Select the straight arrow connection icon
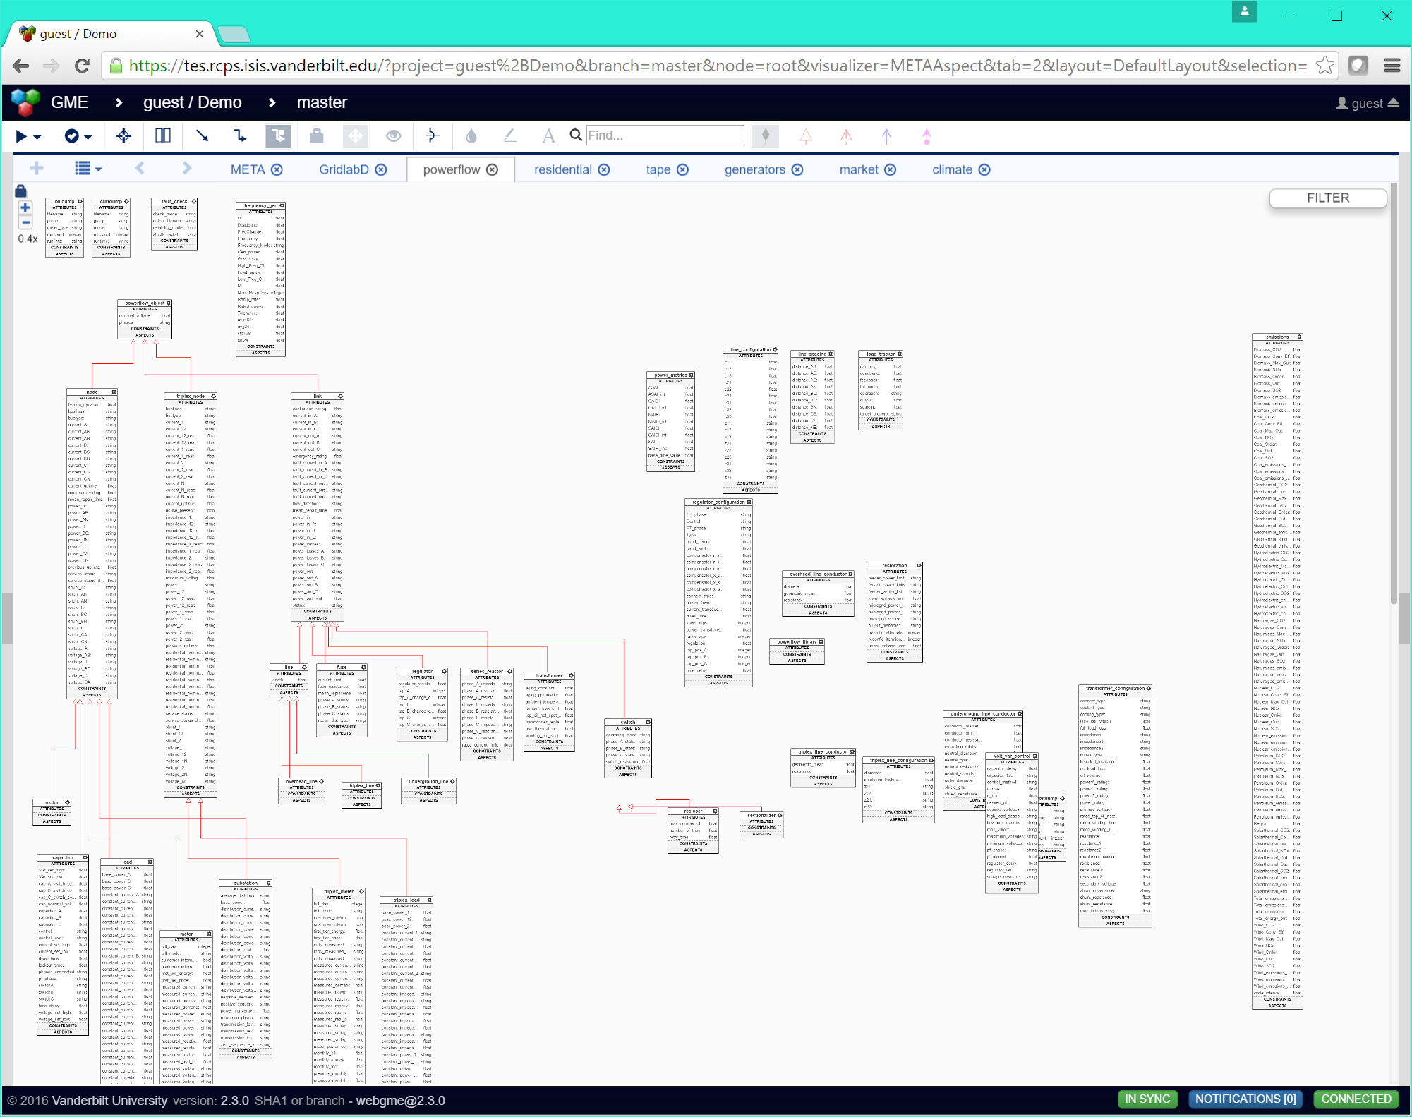1412x1117 pixels. click(x=203, y=135)
